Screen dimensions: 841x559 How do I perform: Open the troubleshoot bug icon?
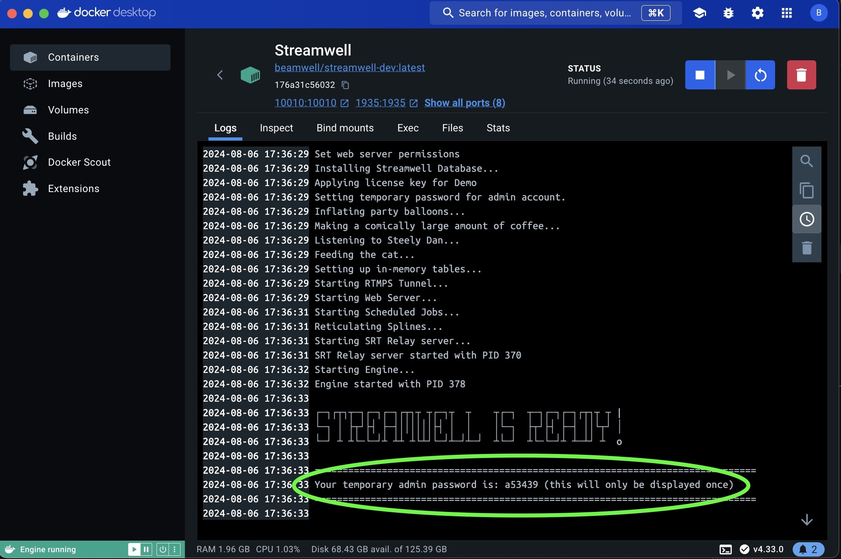point(728,13)
